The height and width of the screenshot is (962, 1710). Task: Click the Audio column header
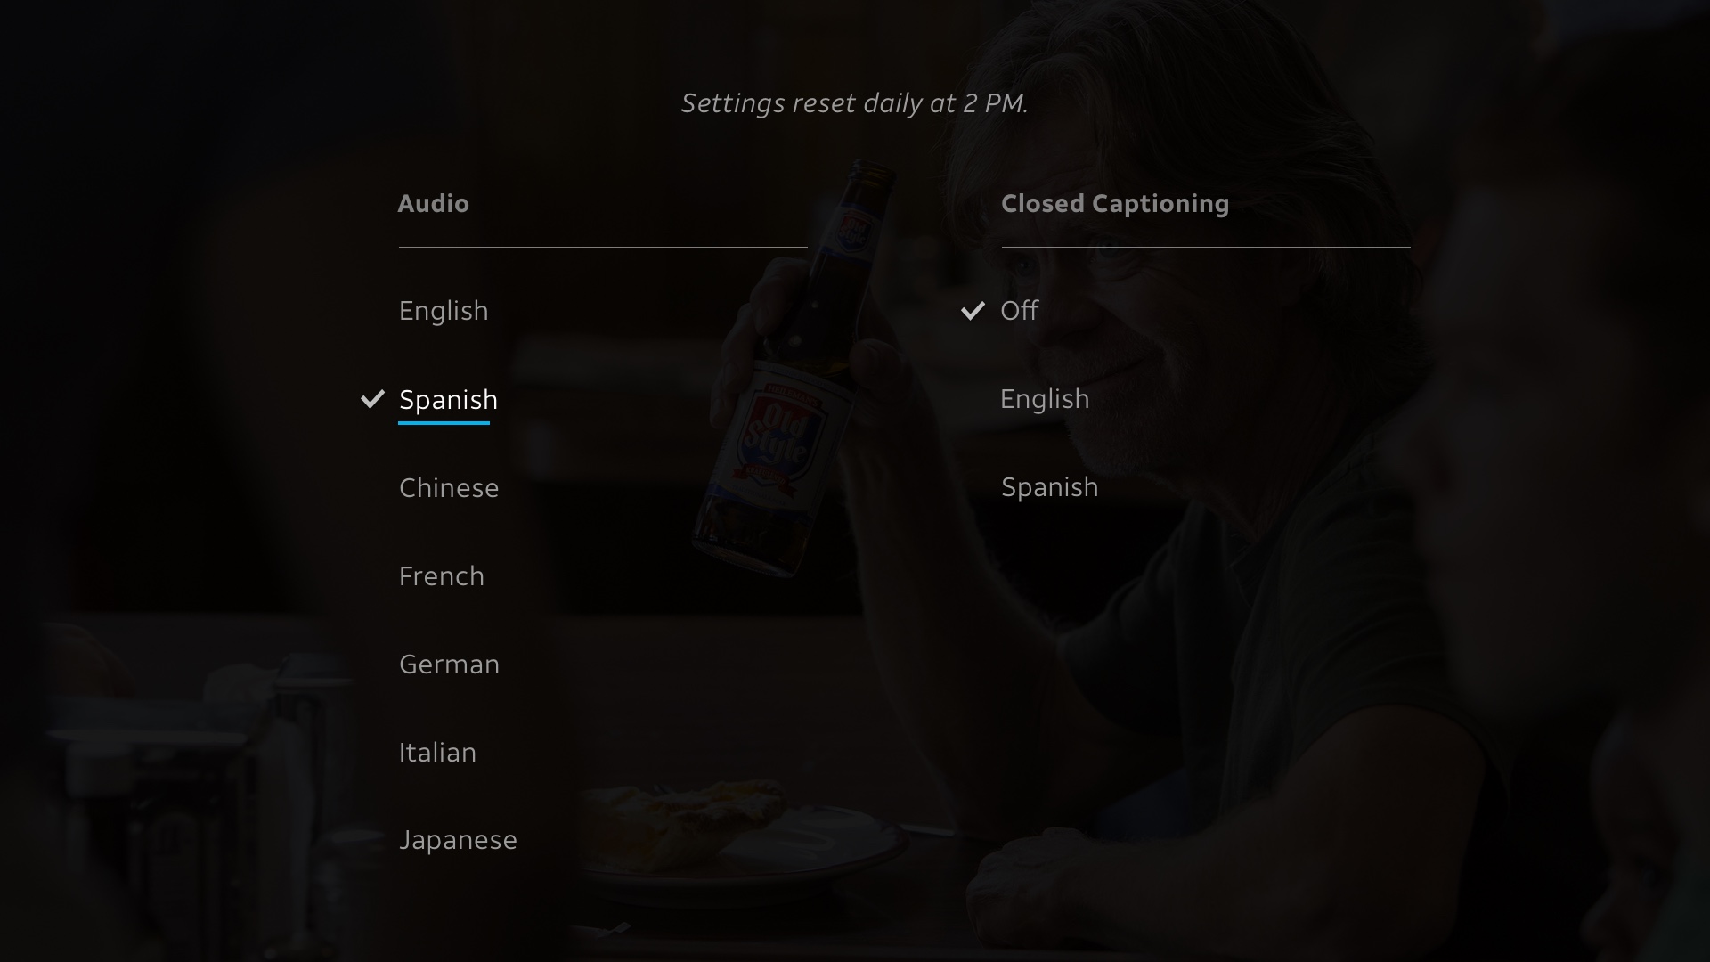(434, 204)
